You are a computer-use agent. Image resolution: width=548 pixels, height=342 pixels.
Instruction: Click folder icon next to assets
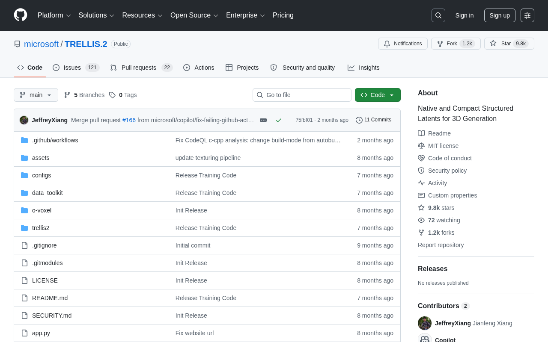24,158
